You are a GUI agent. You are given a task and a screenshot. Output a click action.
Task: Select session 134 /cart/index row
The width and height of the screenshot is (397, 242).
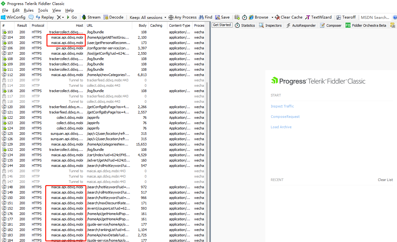pyautogui.click(x=103, y=155)
